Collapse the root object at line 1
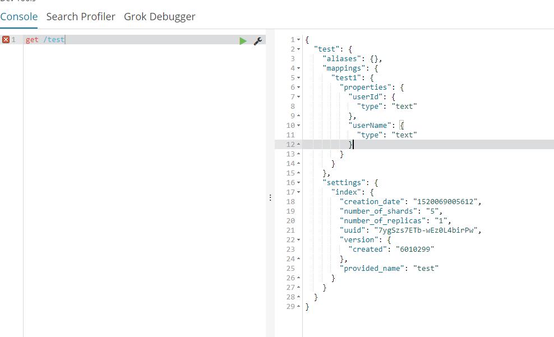 tap(298, 40)
